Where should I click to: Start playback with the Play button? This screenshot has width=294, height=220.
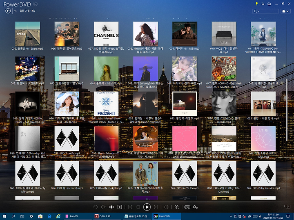tap(147, 207)
